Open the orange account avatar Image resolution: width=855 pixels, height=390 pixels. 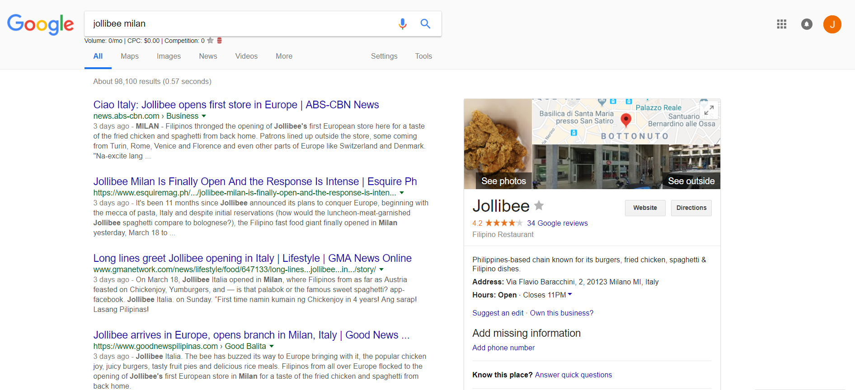832,24
